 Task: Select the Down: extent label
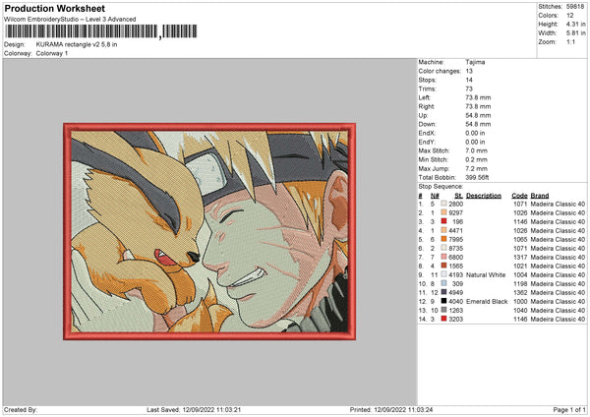[x=427, y=124]
